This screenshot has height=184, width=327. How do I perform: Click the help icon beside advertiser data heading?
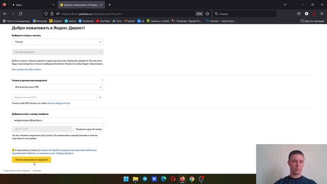tap(102, 80)
